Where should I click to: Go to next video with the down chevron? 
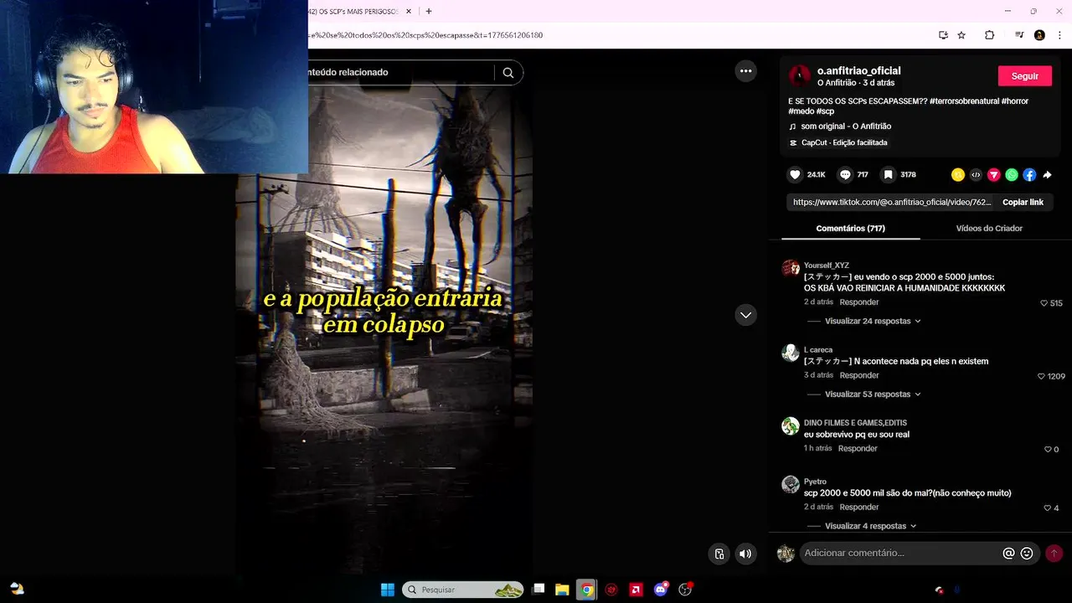pos(746,315)
